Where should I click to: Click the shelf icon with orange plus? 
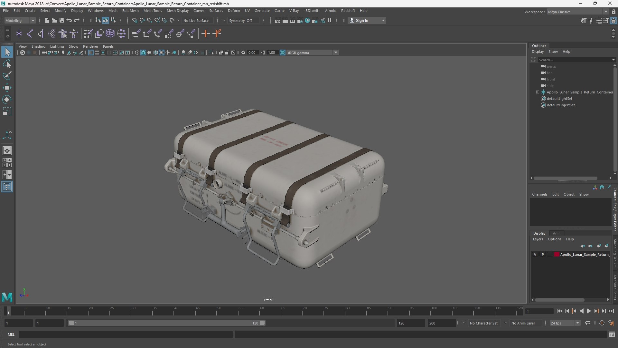(x=205, y=34)
